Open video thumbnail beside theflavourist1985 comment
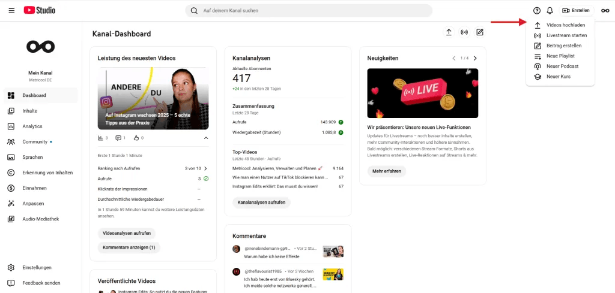 coord(333,274)
